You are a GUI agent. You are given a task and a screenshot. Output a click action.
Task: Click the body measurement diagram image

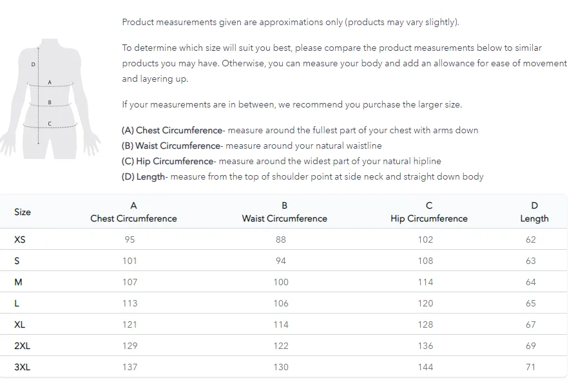(50, 99)
